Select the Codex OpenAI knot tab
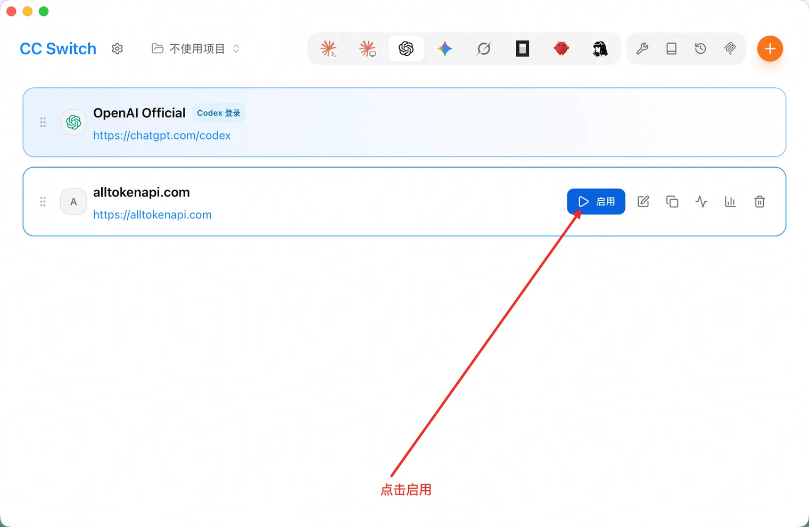The image size is (809, 527). tap(406, 49)
